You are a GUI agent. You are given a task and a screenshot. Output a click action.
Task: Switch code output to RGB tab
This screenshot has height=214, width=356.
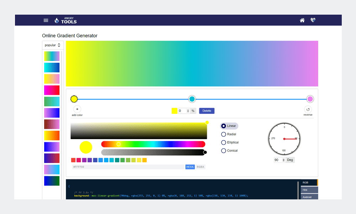pyautogui.click(x=309, y=182)
